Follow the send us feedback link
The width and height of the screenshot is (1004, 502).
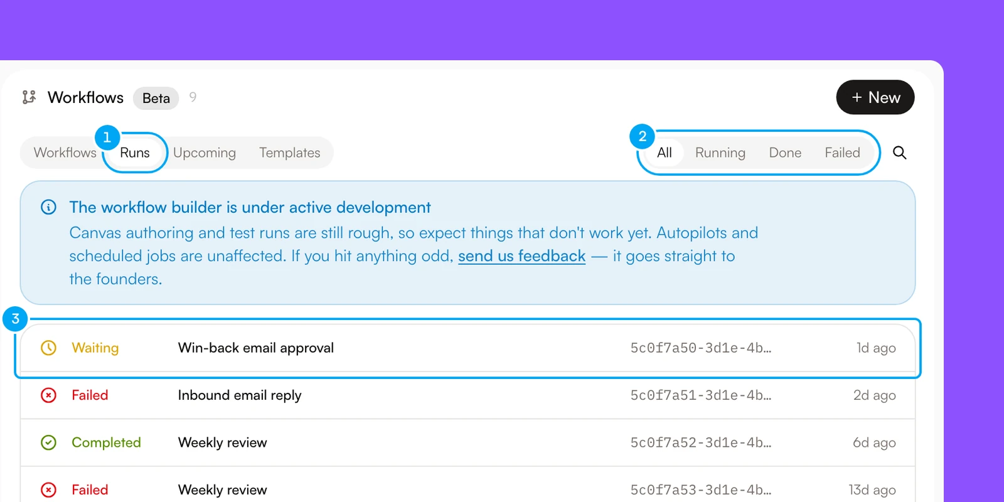pos(521,256)
